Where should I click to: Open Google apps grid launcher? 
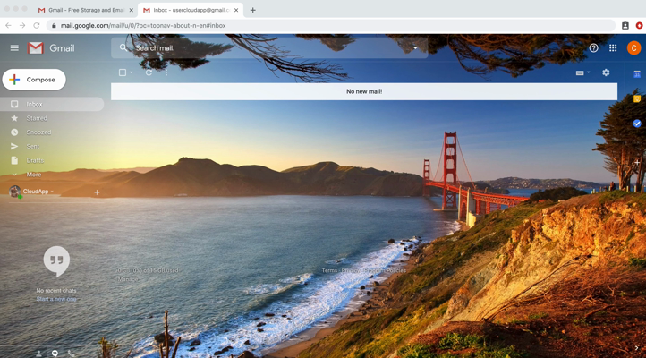point(613,48)
